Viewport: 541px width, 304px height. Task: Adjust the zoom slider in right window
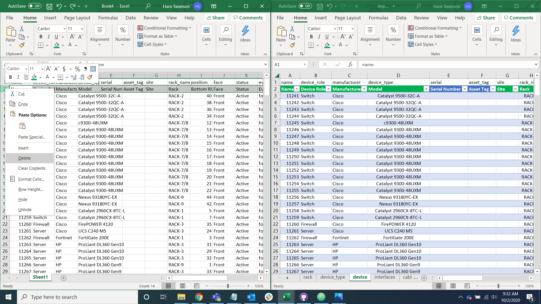click(498, 286)
